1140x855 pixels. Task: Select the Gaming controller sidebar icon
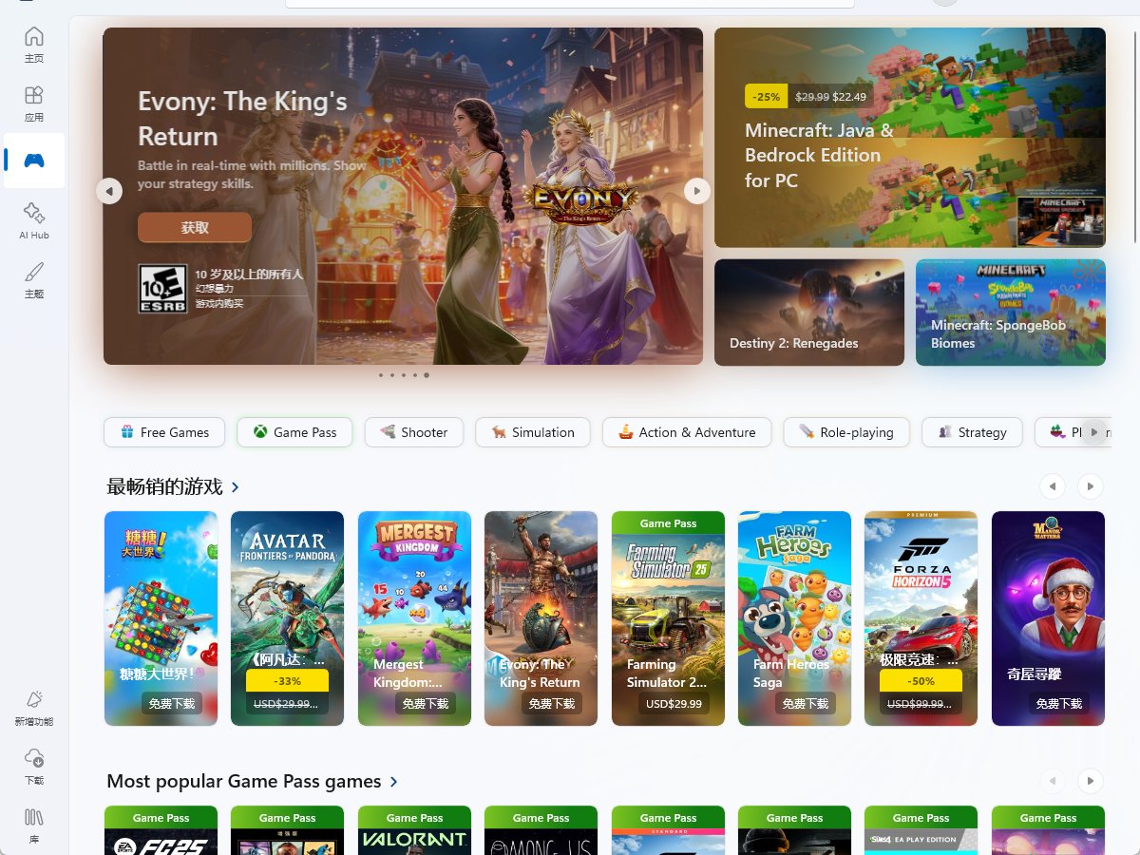click(34, 161)
